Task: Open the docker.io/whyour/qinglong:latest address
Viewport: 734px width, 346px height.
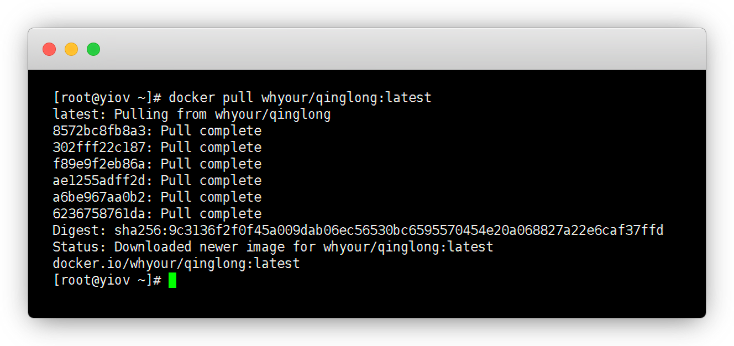Action: pyautogui.click(x=176, y=264)
